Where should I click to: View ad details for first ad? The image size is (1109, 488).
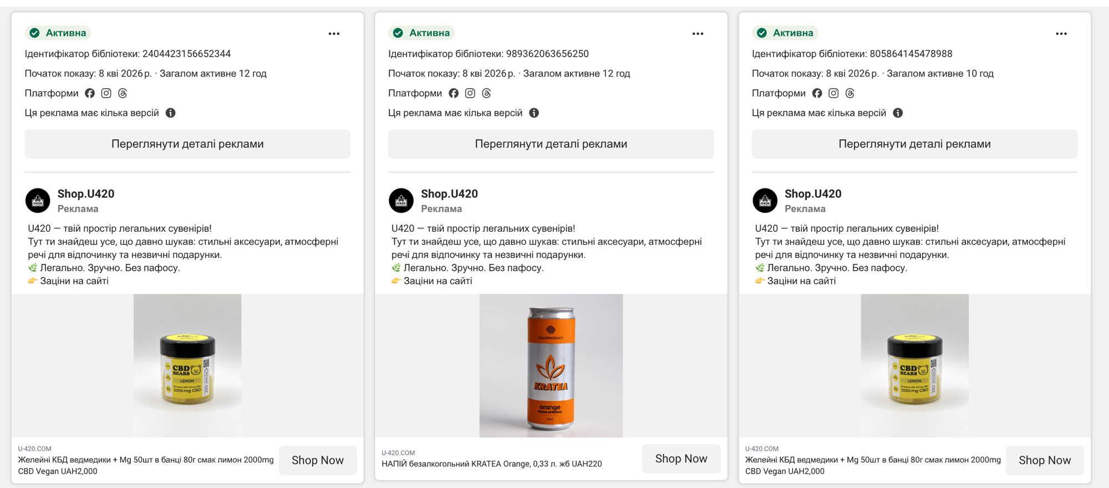[x=187, y=144]
